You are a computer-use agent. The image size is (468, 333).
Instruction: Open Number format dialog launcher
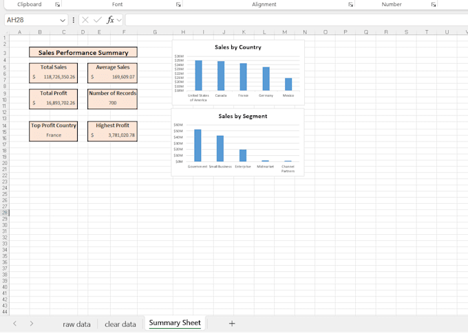pos(434,5)
